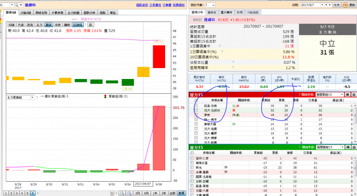Click the orange 更新 refresh button
Image resolution: width=357 pixels, height=196 pixels.
click(x=349, y=5)
